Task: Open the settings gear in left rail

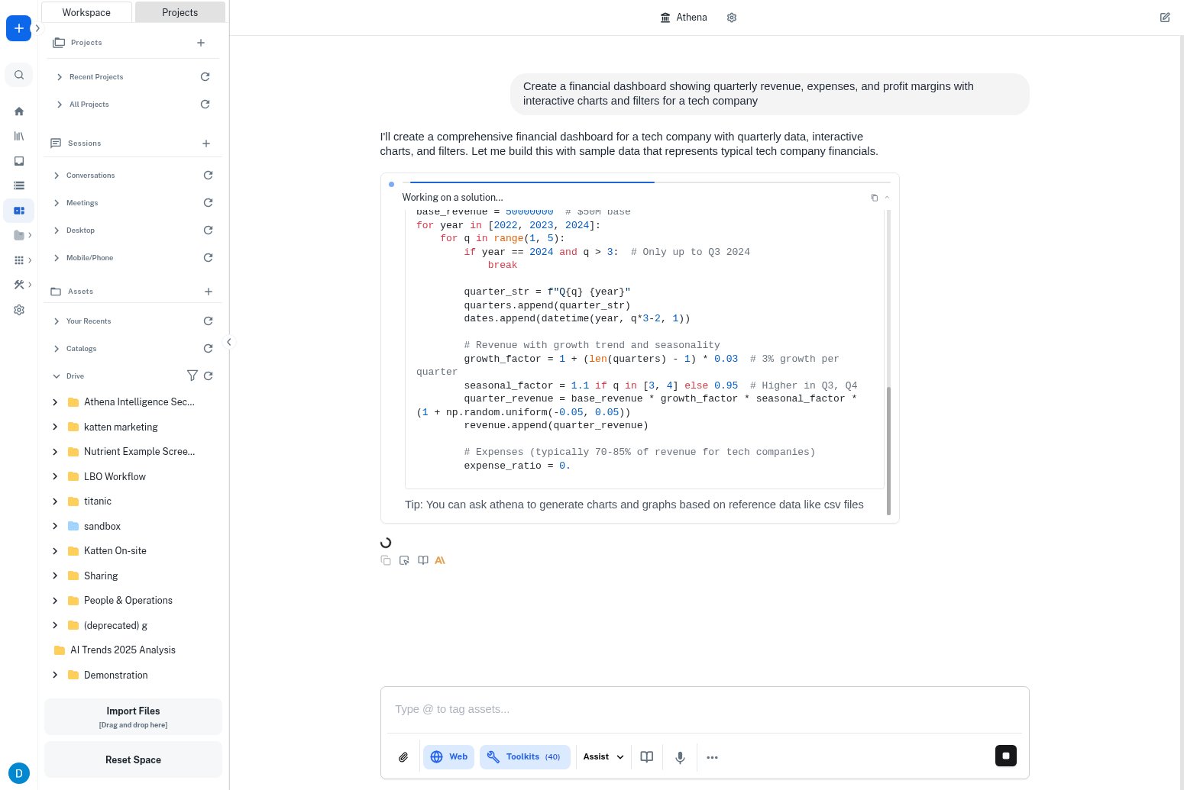Action: click(x=19, y=310)
